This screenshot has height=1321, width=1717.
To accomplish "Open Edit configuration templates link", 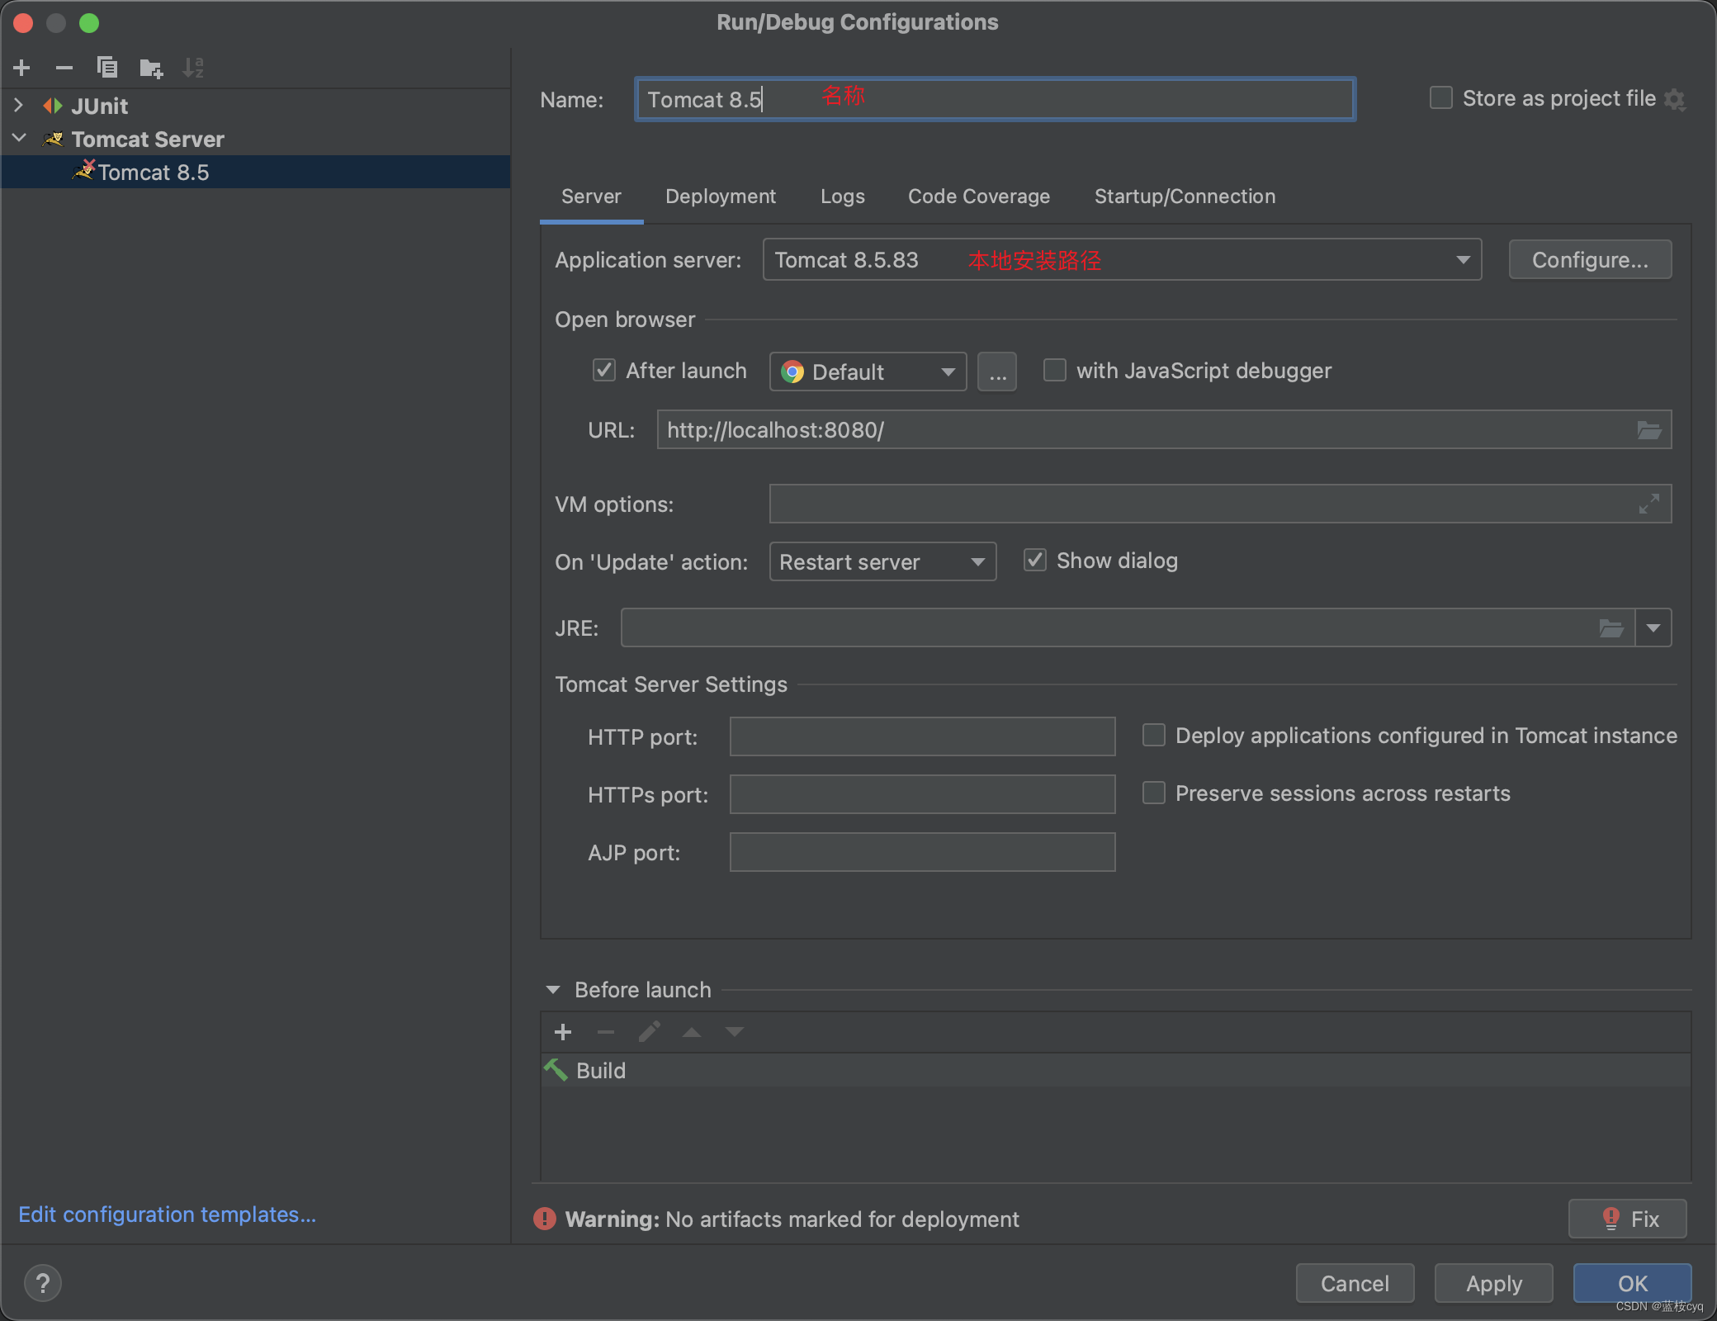I will (168, 1214).
